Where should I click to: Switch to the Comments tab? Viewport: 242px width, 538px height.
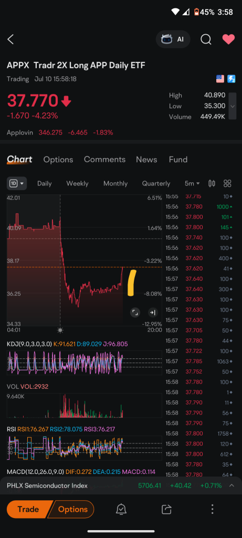click(104, 160)
